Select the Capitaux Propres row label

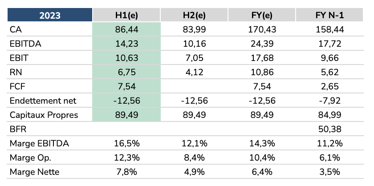[x=43, y=115]
